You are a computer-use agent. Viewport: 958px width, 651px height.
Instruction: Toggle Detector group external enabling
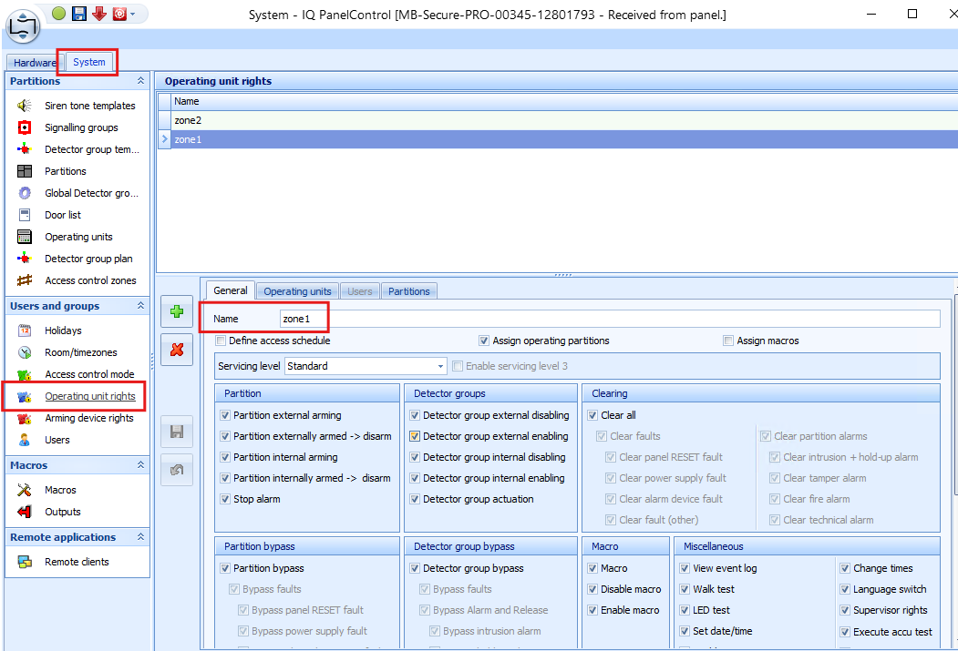pyautogui.click(x=415, y=436)
